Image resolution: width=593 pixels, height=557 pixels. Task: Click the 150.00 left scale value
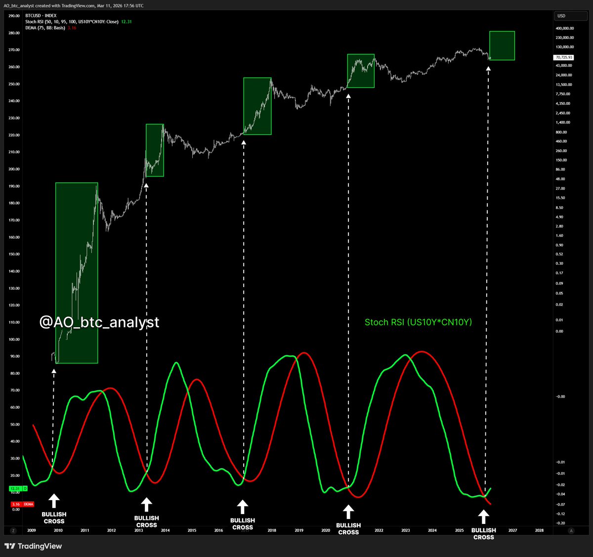tap(14, 254)
